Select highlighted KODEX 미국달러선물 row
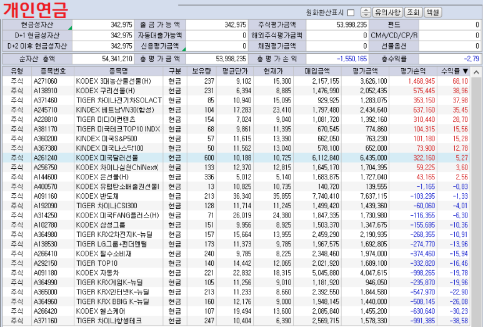 pos(236,158)
